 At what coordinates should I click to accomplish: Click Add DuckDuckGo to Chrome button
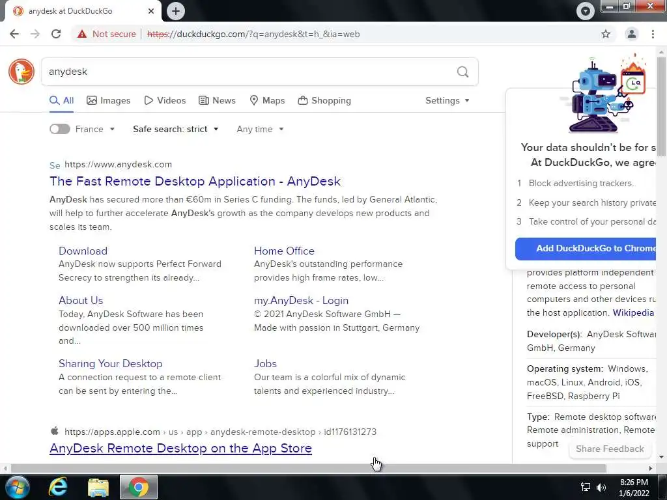click(586, 248)
